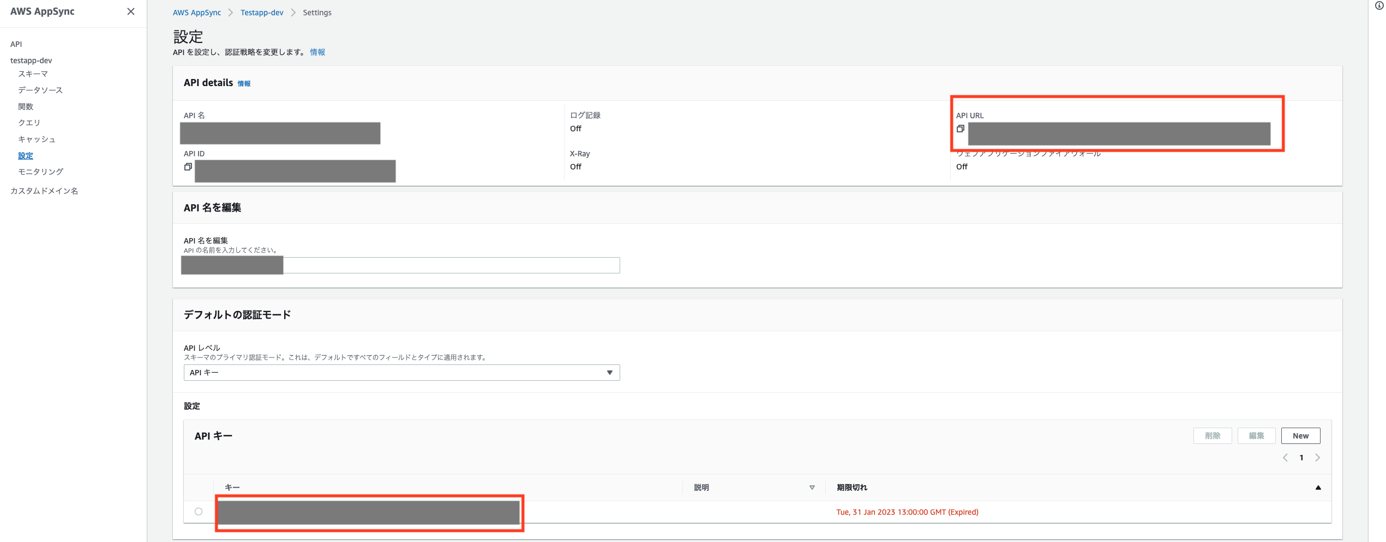Sort API keys by 説明 column arrow

pos(812,488)
